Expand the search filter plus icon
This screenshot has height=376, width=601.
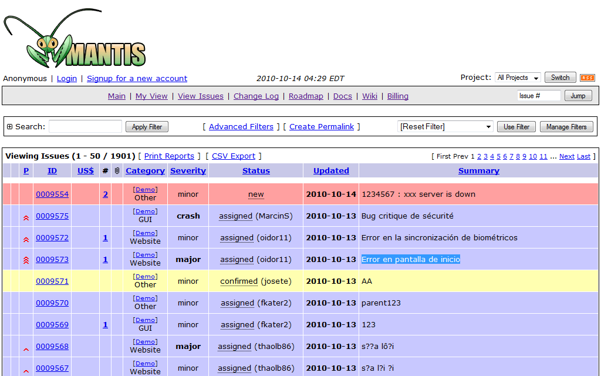pos(9,127)
